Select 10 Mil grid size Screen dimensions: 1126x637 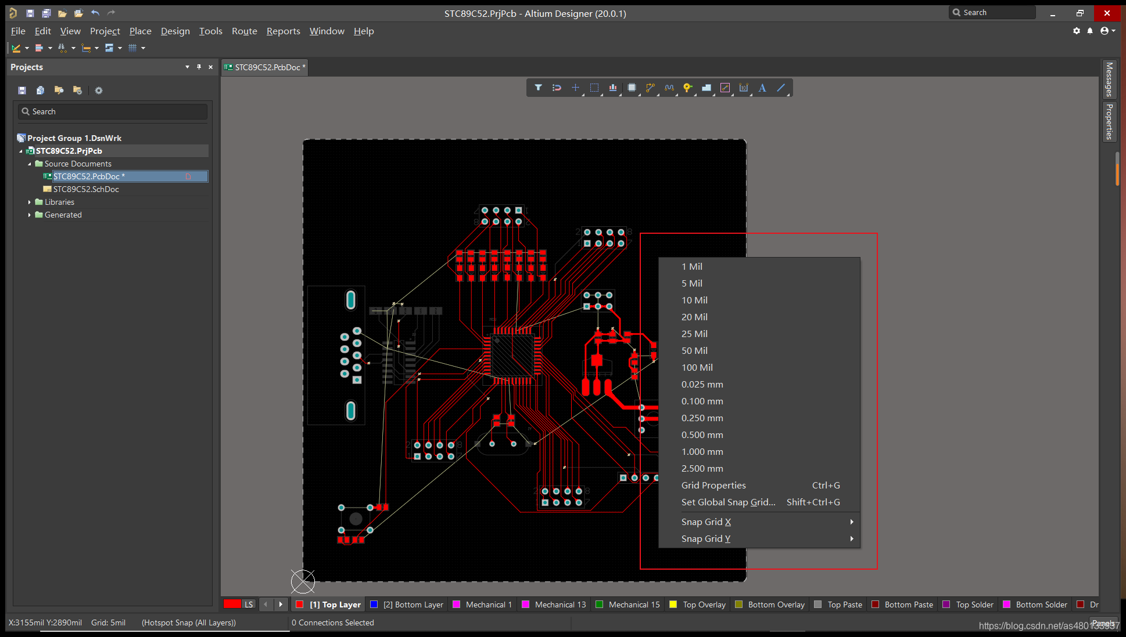694,300
